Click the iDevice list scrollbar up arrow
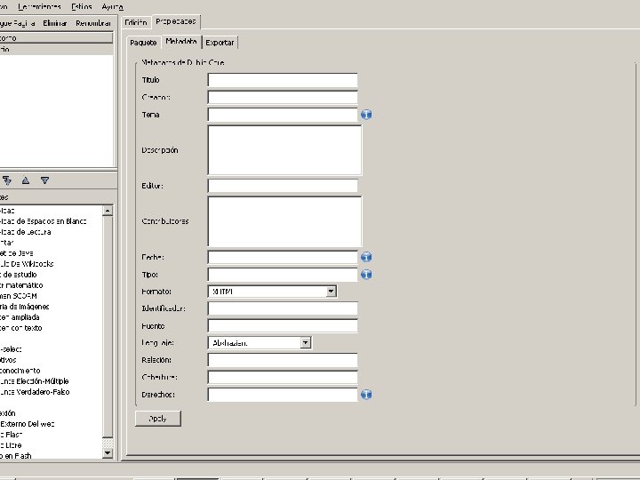This screenshot has width=640, height=480. coord(108,211)
